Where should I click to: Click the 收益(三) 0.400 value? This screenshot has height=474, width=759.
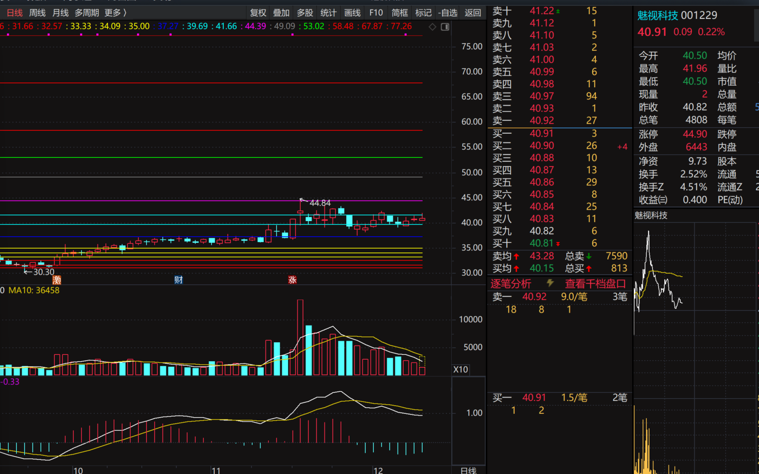pos(695,199)
